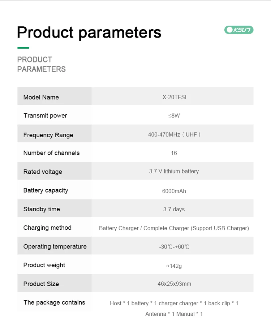Click the 400-470MHz (UHF) value
271x332 pixels.
click(174, 135)
